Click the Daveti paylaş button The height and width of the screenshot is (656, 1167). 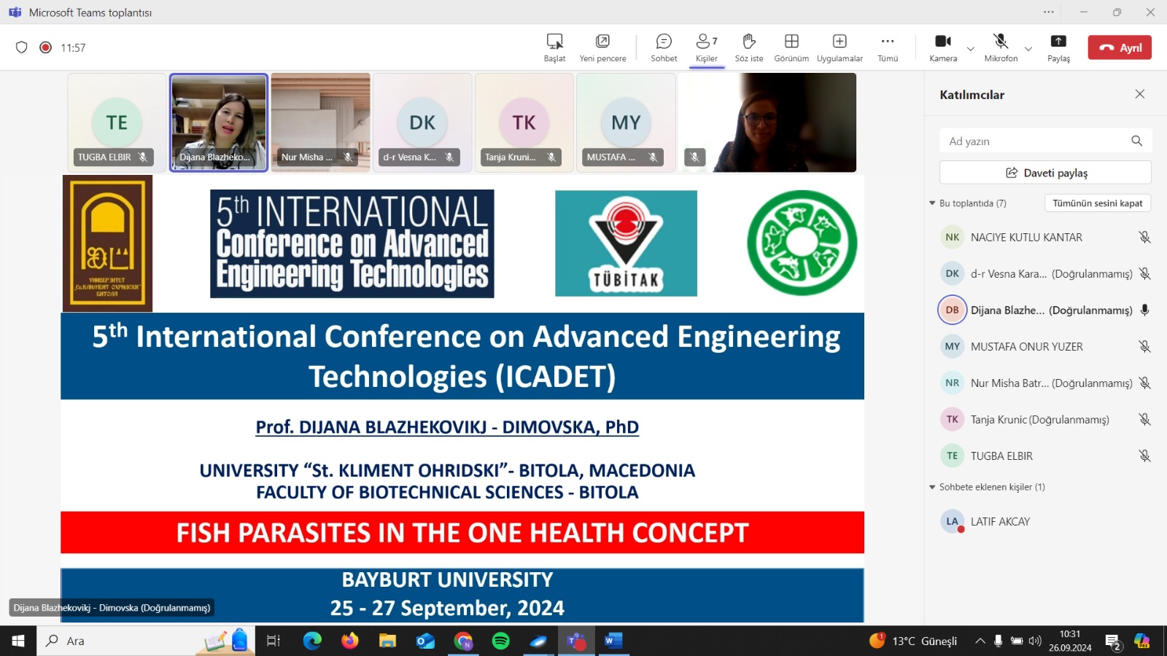click(1045, 173)
